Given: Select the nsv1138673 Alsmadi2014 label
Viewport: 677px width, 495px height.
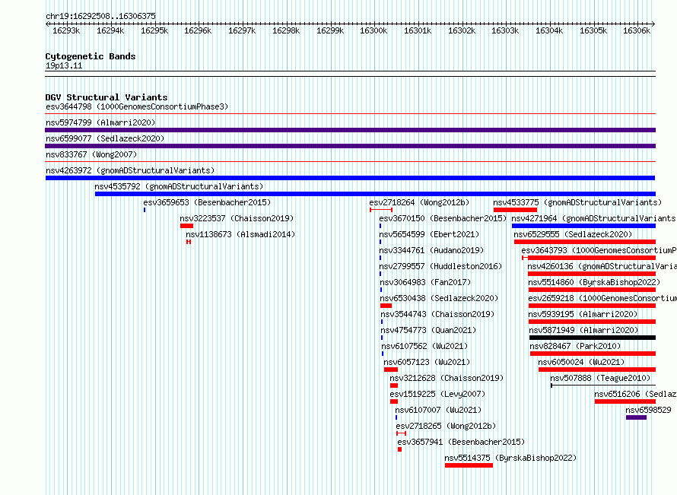Looking at the screenshot, I should 240,234.
